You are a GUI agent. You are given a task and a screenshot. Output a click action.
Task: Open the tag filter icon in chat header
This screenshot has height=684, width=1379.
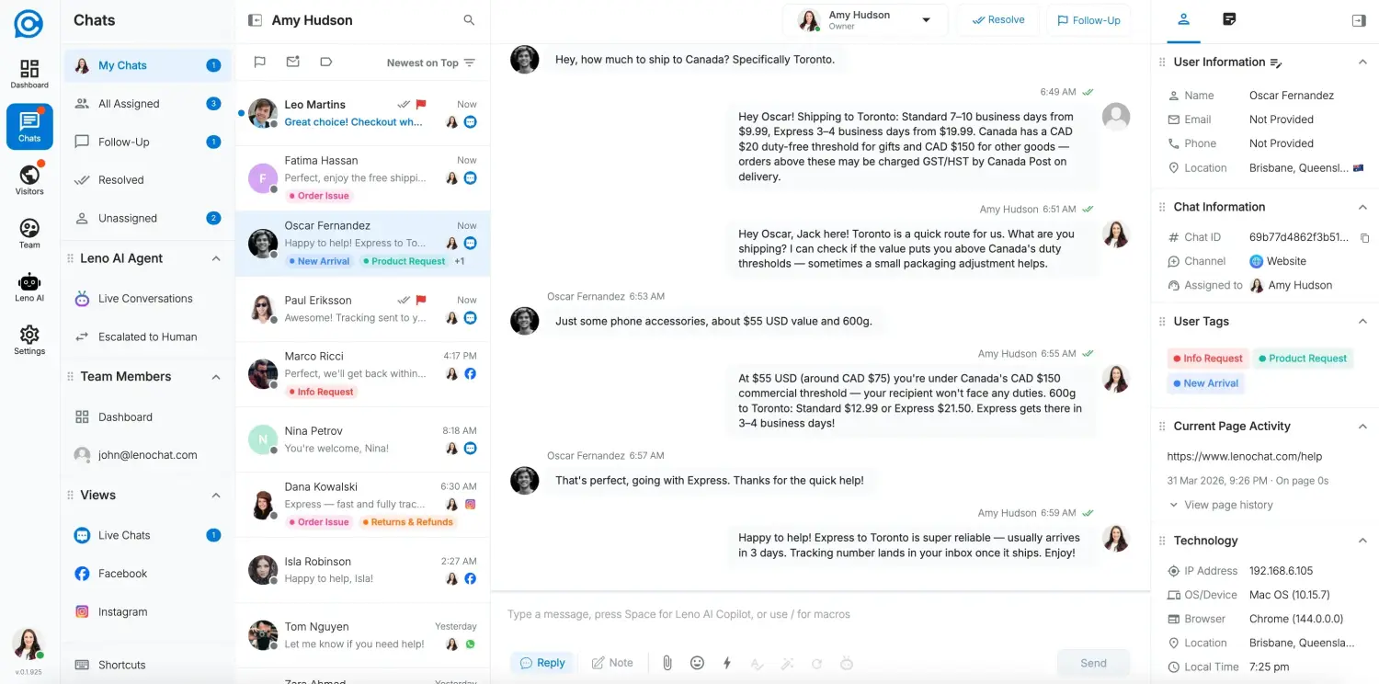tap(325, 62)
